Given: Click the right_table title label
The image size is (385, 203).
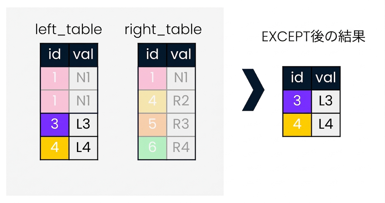Looking at the screenshot, I should coord(163,29).
